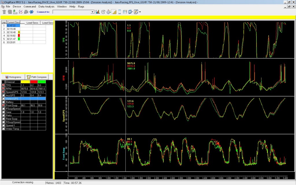Open the colored bar chart icon
296x185 pixels.
[x=98, y=12]
